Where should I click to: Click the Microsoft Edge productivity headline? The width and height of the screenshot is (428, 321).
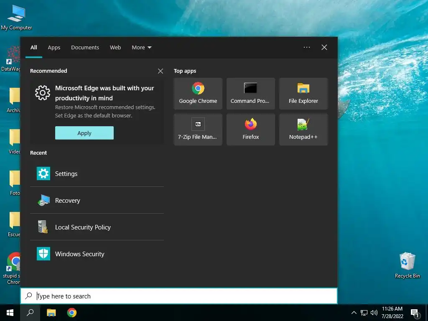104,93
